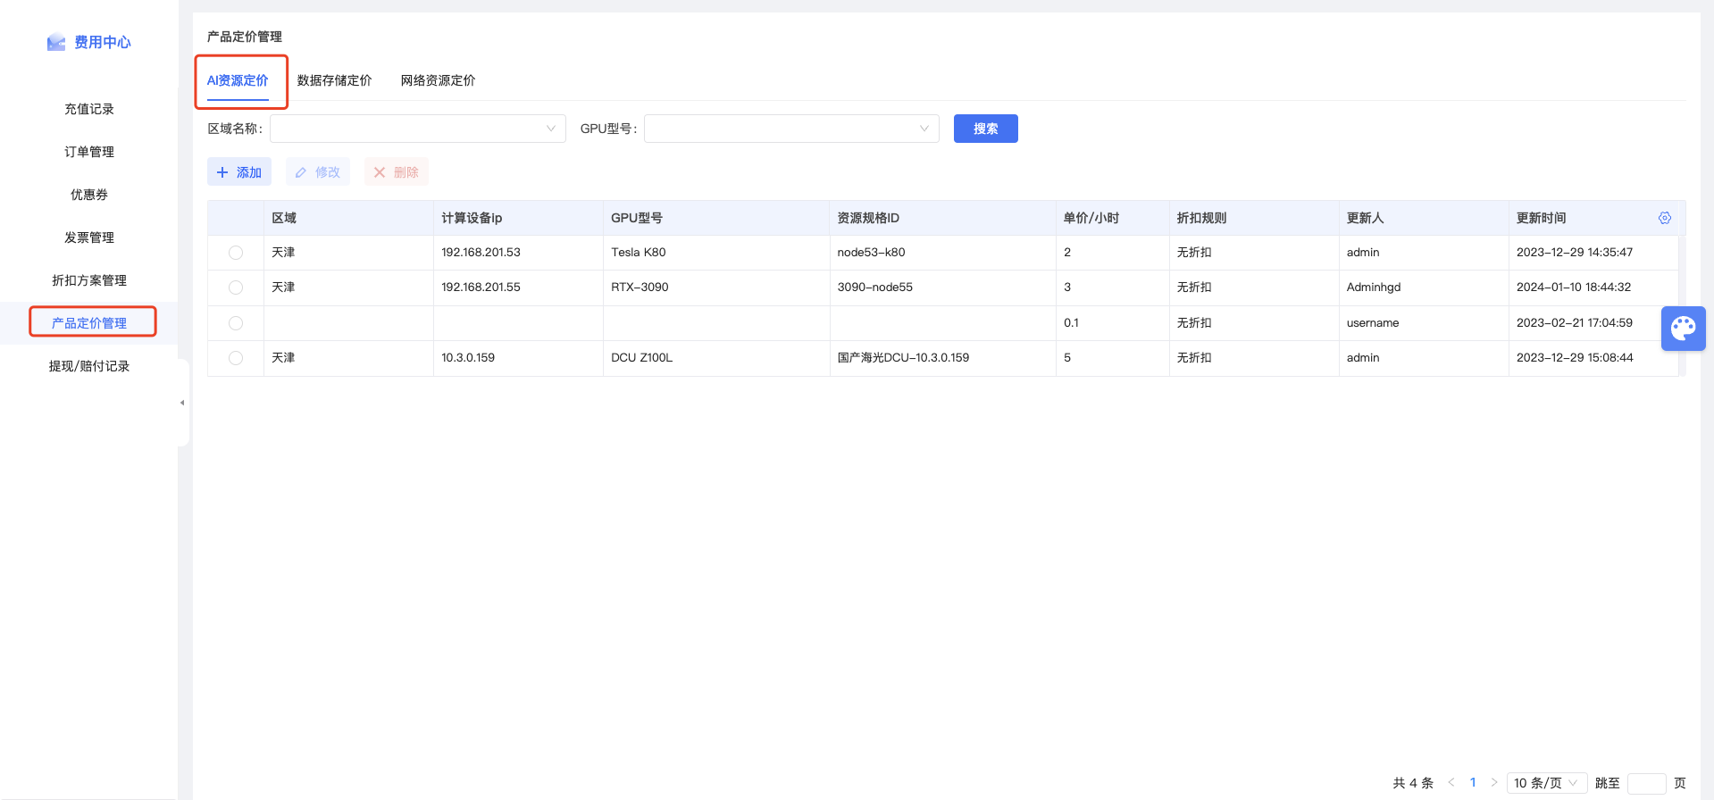This screenshot has height=800, width=1714.
Task: Switch to the AI资源定价 tab
Action: click(x=238, y=80)
